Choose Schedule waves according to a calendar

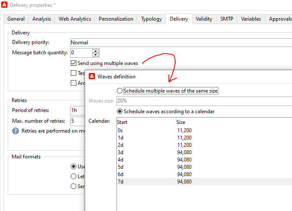[119, 112]
